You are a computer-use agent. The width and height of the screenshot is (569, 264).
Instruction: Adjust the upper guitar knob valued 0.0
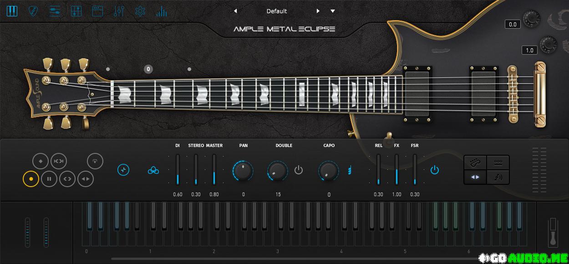coord(531,19)
